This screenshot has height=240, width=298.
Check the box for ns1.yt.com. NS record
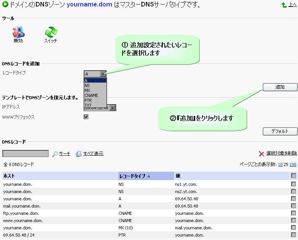[x=293, y=184]
